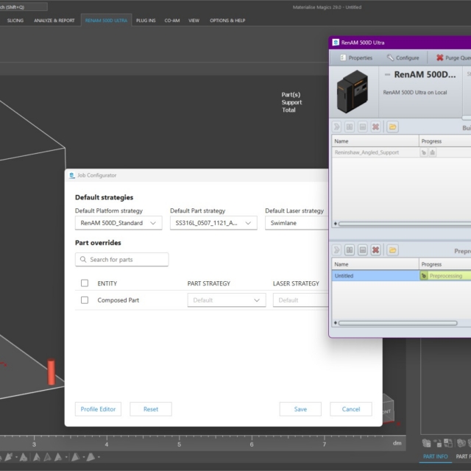Viewport: 471px width, 471px height.
Task: Click the Job Configurator title icon
Action: tap(72, 175)
